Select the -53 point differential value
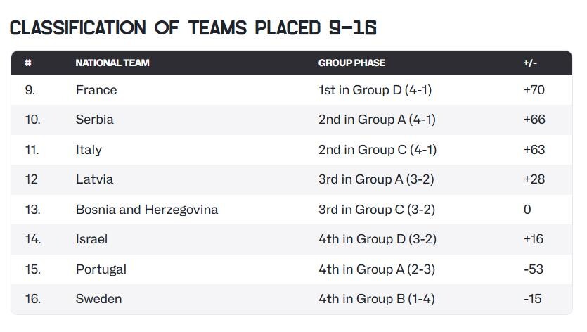587x332 pixels. 533,269
